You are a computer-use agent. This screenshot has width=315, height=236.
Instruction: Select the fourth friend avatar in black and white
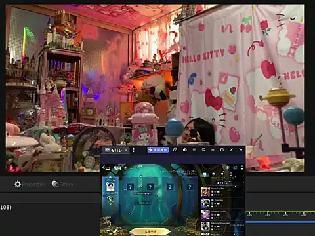pyautogui.click(x=205, y=226)
